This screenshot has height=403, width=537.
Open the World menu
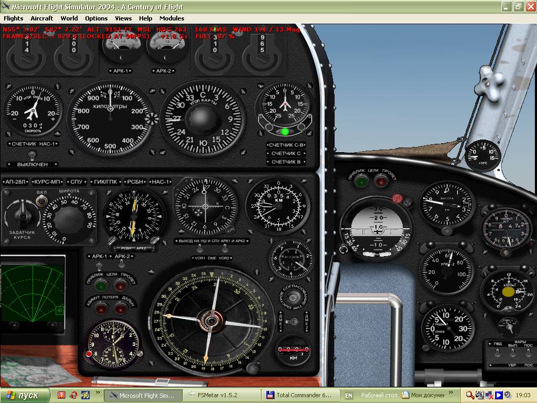click(x=69, y=18)
